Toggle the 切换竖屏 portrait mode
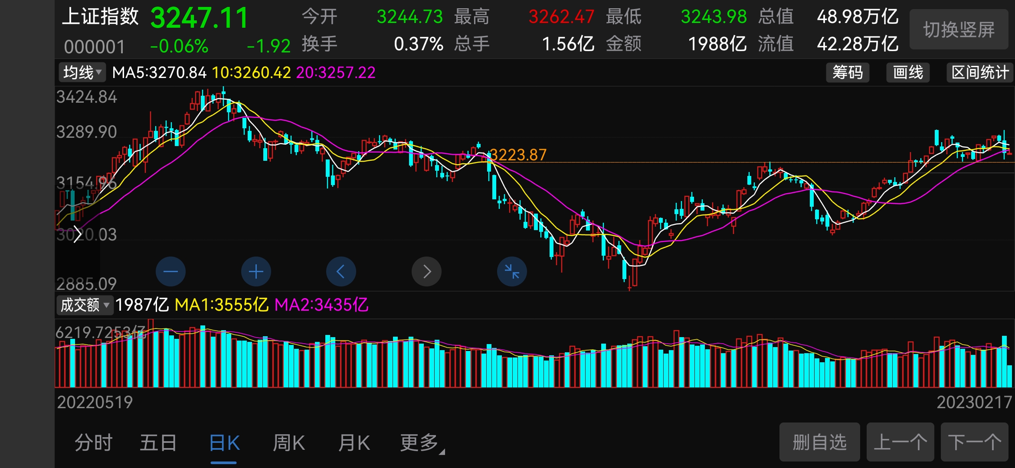The height and width of the screenshot is (468, 1015). (959, 29)
